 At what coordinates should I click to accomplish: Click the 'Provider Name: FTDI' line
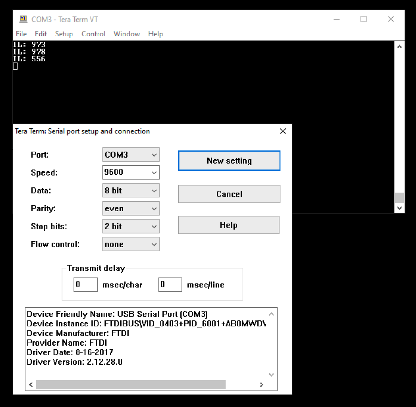(67, 343)
